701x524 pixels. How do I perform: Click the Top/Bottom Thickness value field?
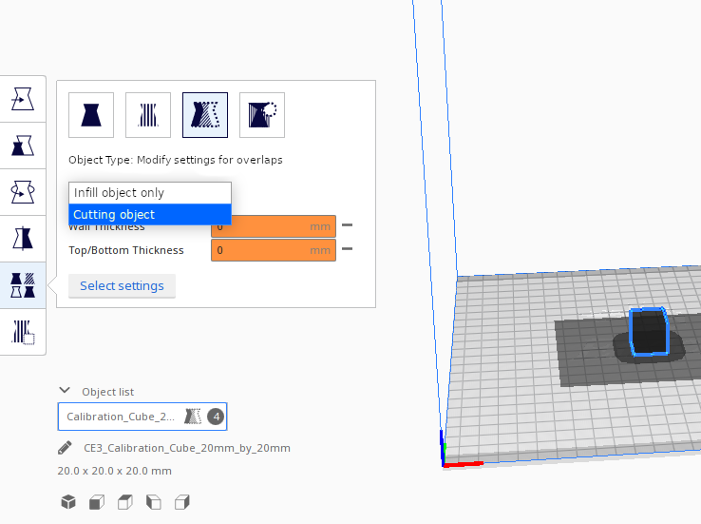coord(274,250)
